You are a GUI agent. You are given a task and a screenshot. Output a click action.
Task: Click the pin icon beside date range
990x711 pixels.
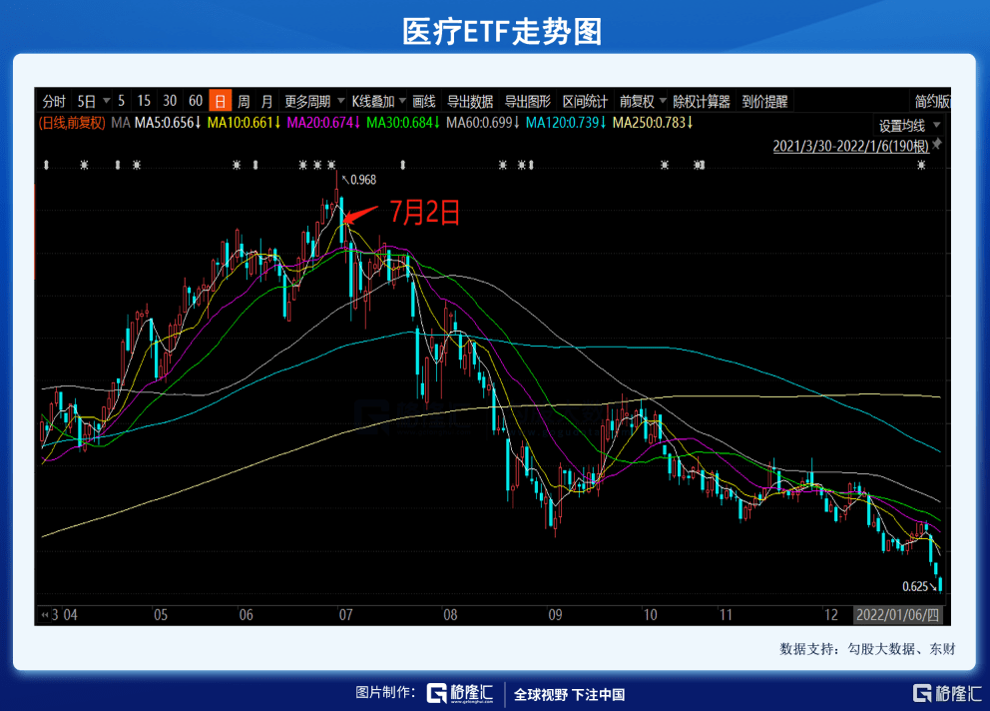coord(937,144)
